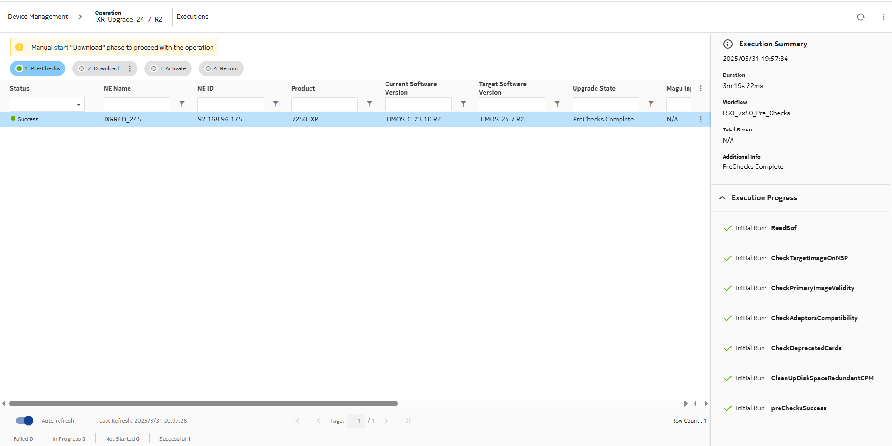Viewport: 892px width, 446px height.
Task: Collapse the Execution Progress section
Action: 722,198
